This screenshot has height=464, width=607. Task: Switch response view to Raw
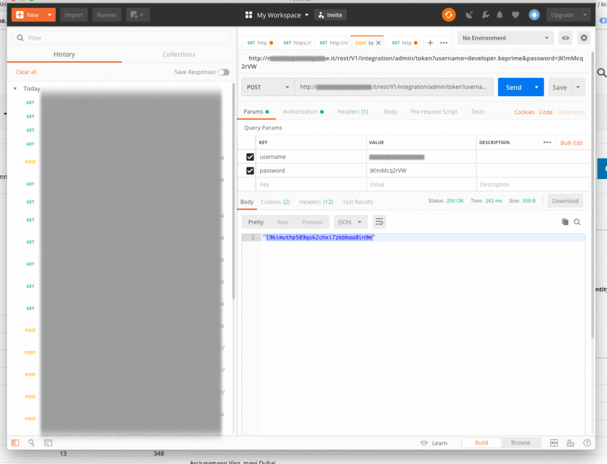pyautogui.click(x=283, y=222)
